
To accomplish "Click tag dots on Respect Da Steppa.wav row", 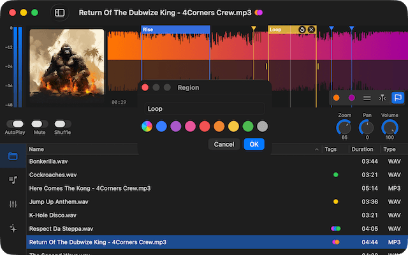I will (x=336, y=229).
